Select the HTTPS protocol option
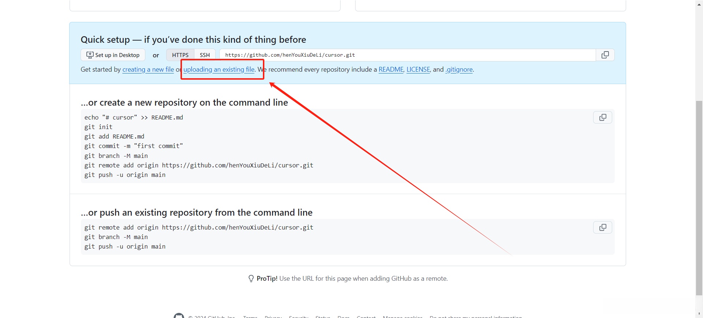The height and width of the screenshot is (318, 703). [180, 55]
